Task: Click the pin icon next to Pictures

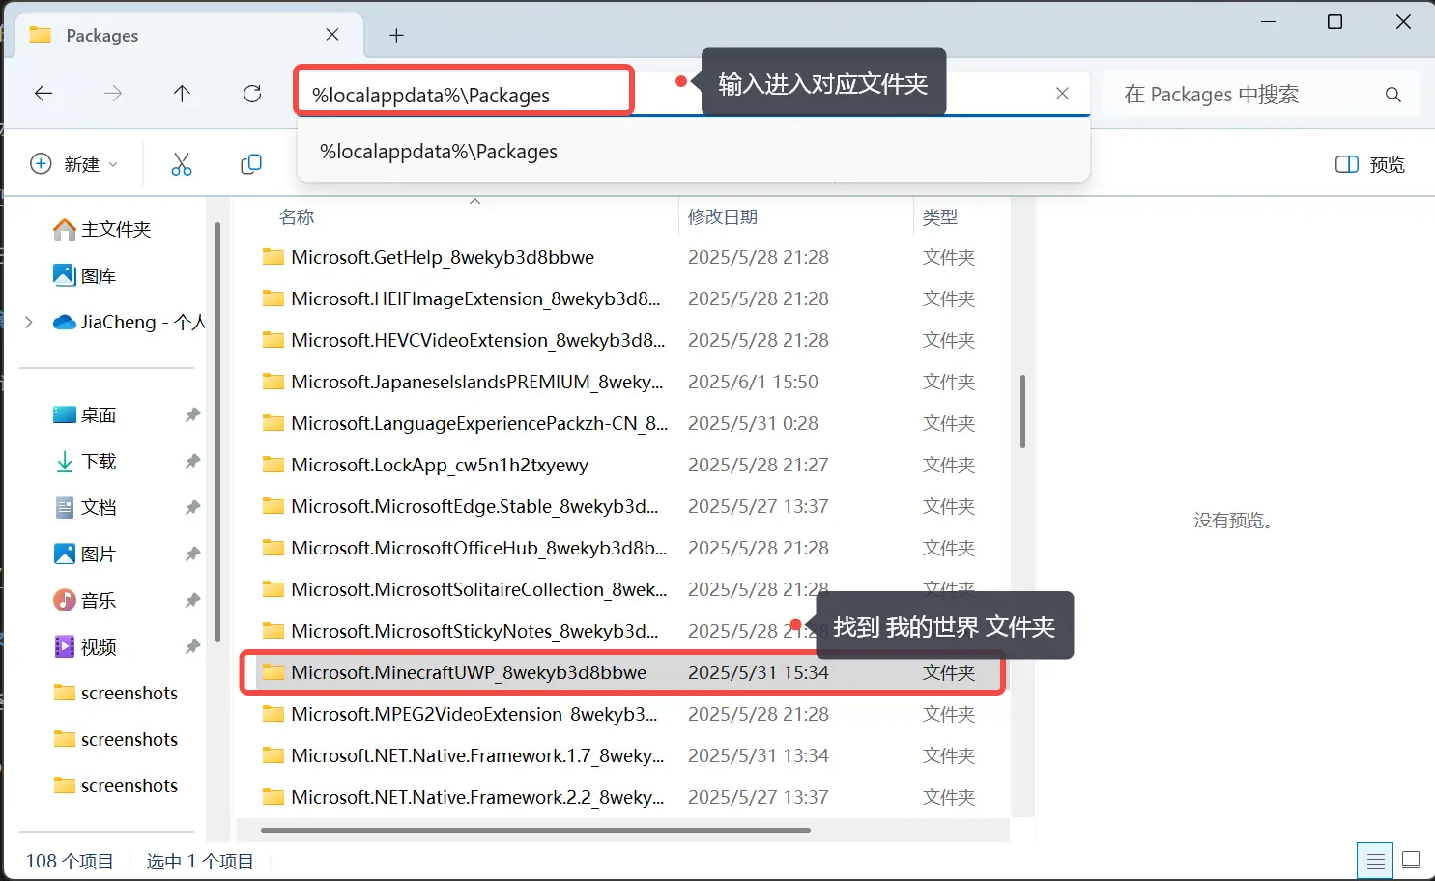Action: 192,554
